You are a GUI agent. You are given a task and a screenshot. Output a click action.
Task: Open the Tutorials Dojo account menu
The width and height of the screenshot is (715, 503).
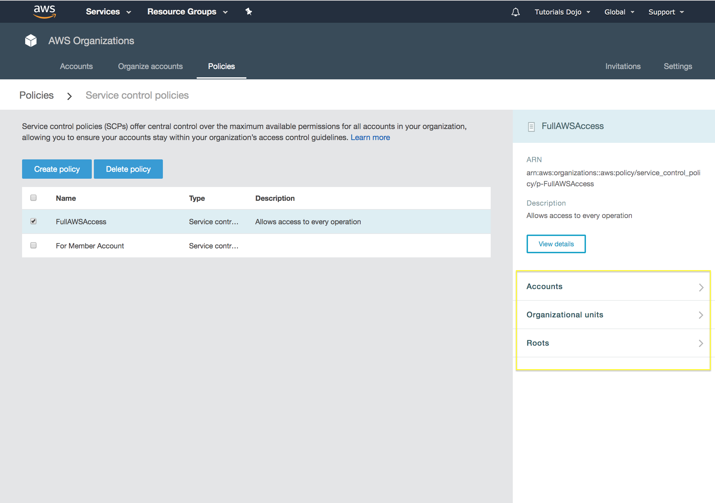(x=562, y=12)
